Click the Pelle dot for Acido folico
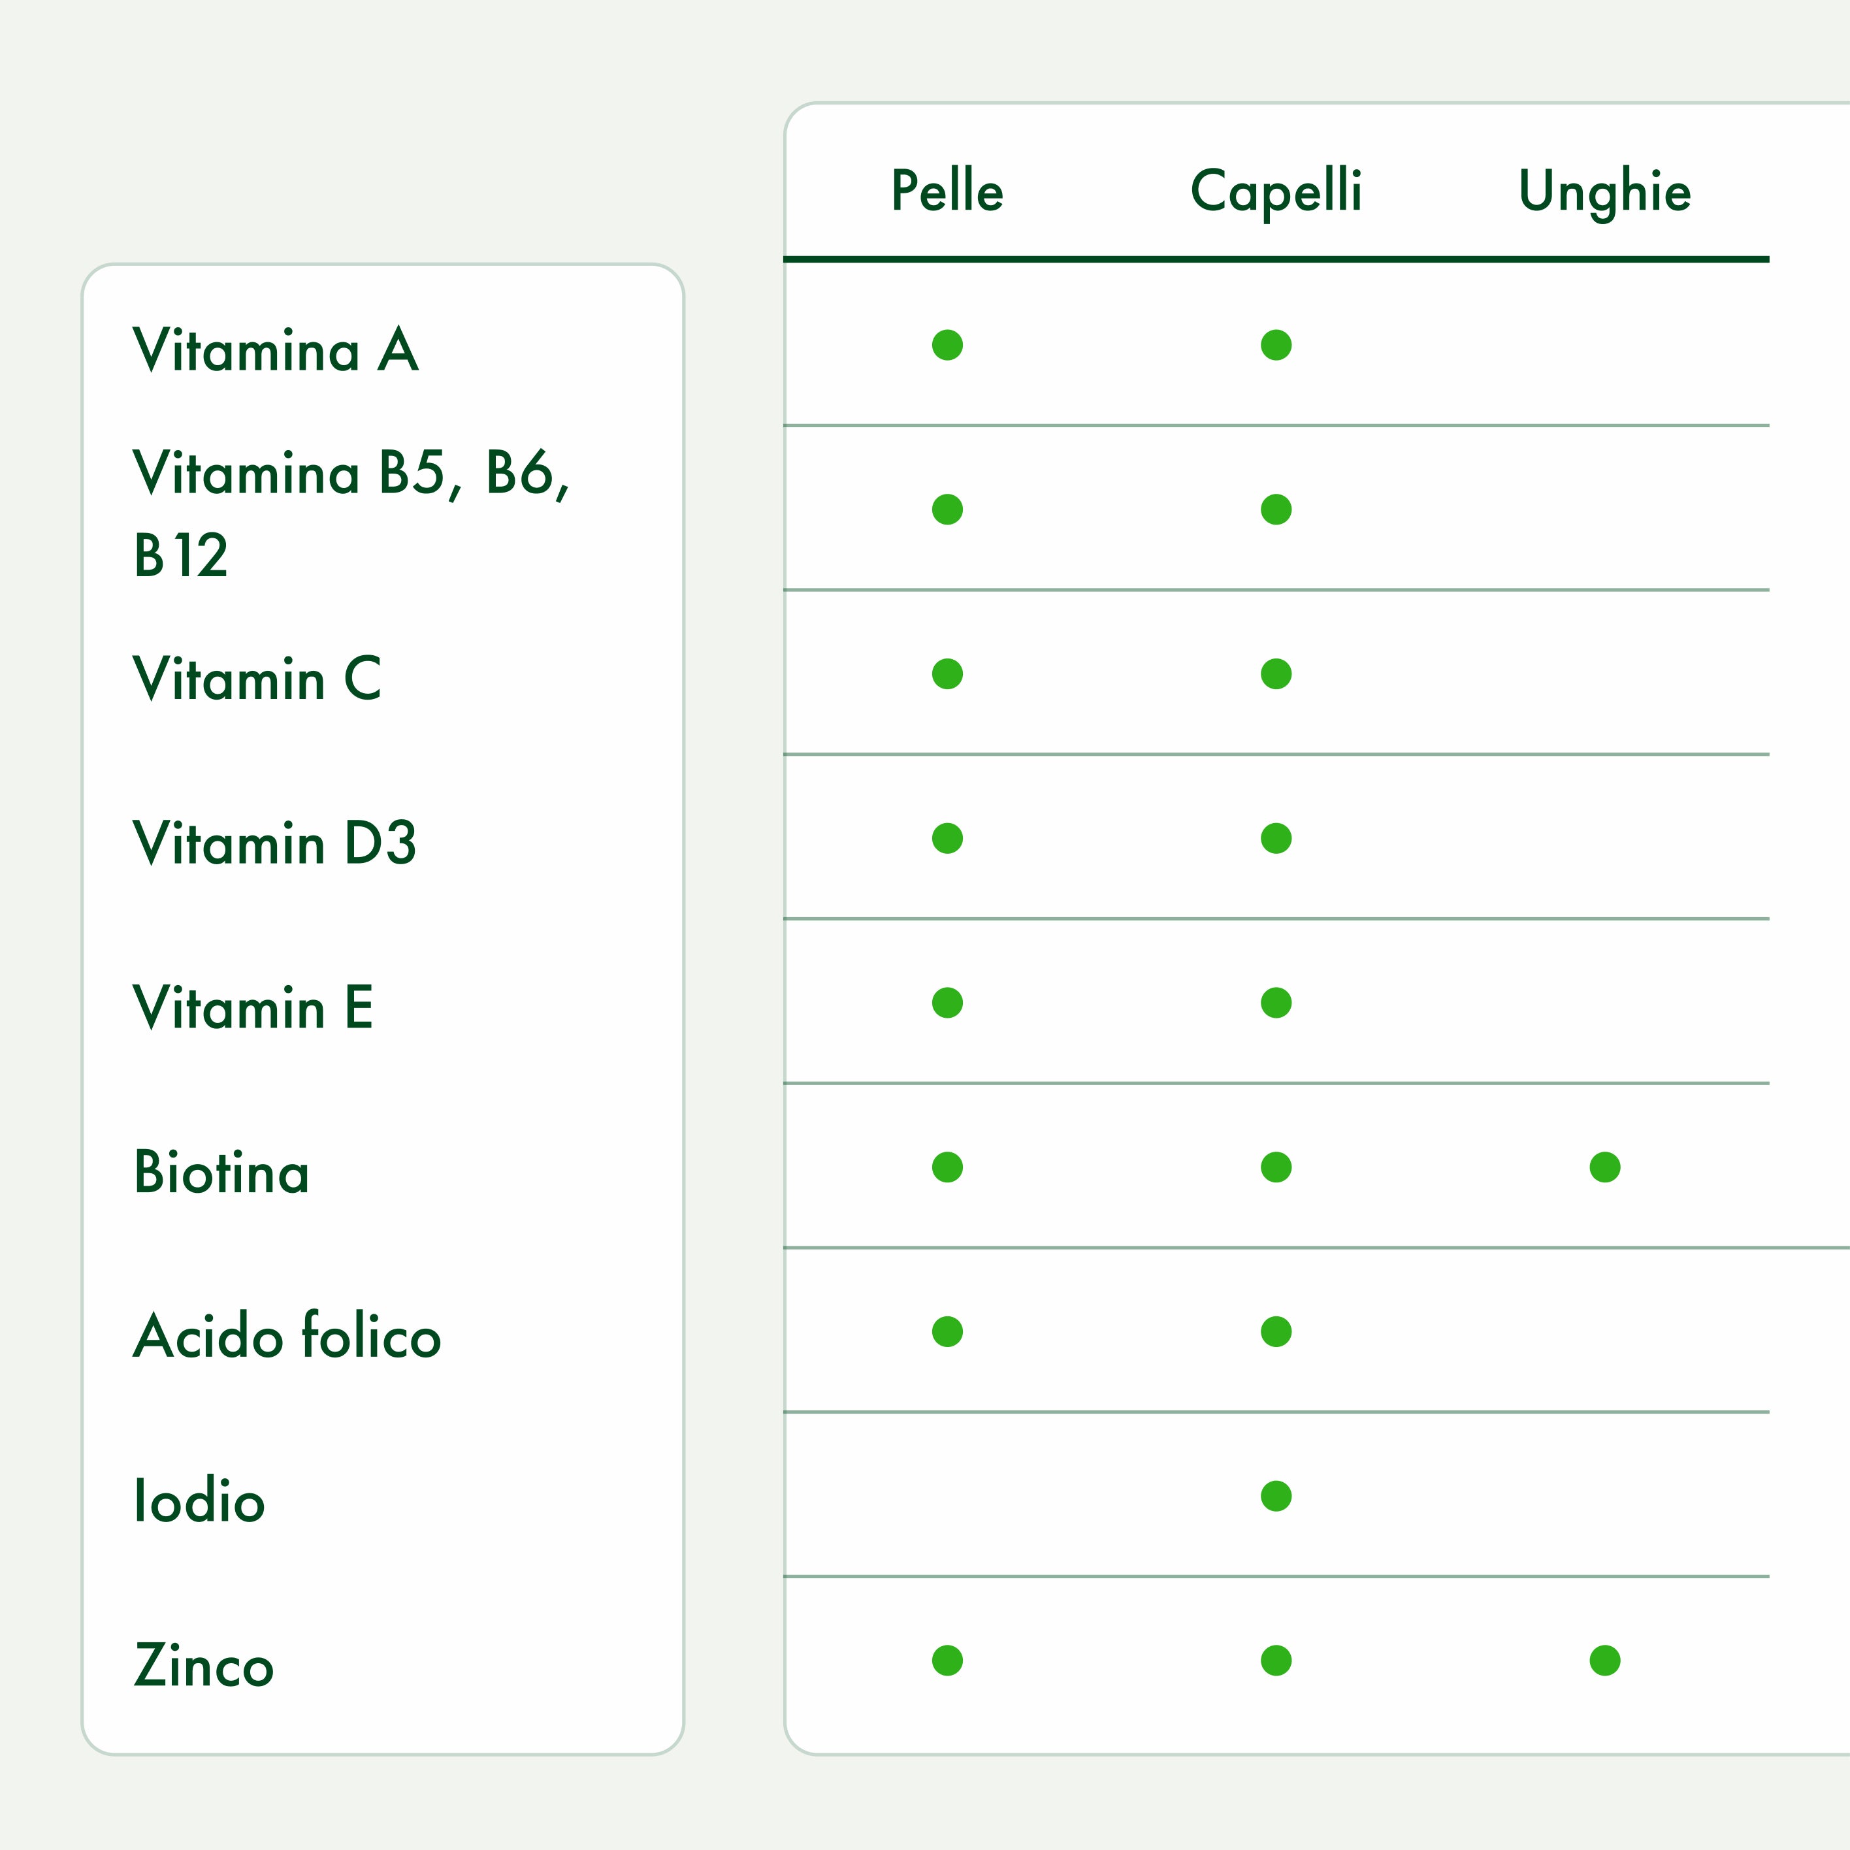The image size is (1850, 1850). click(947, 1331)
